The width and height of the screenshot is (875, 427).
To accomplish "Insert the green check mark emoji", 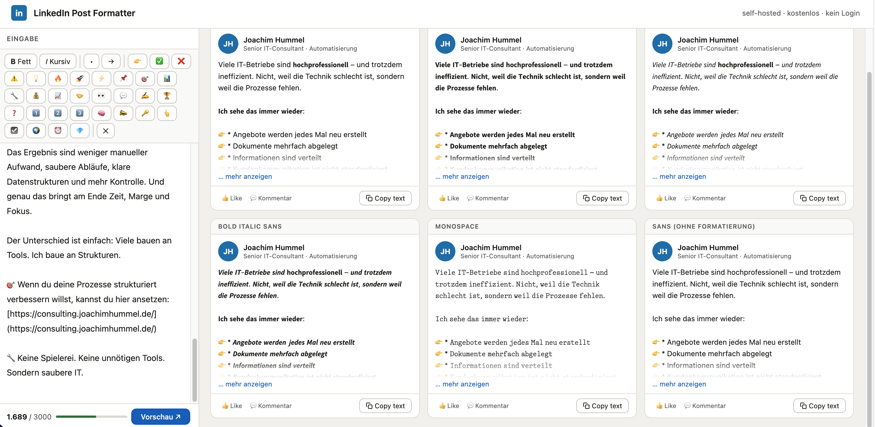I will 159,62.
